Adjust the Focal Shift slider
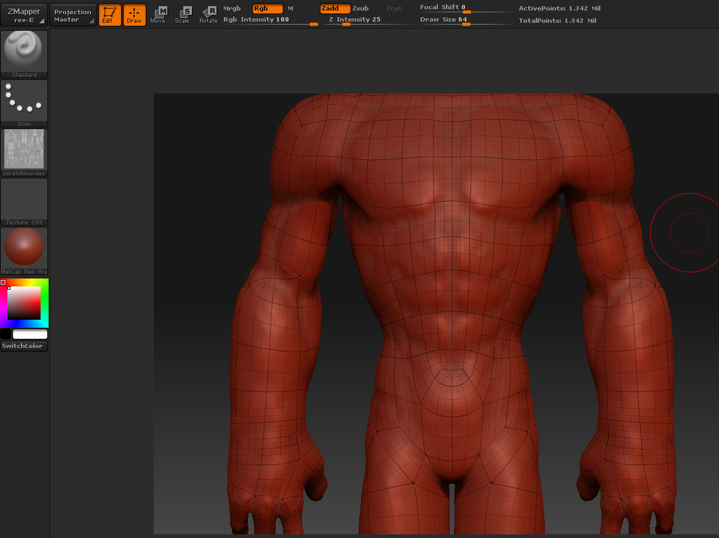The height and width of the screenshot is (538, 719). point(466,8)
